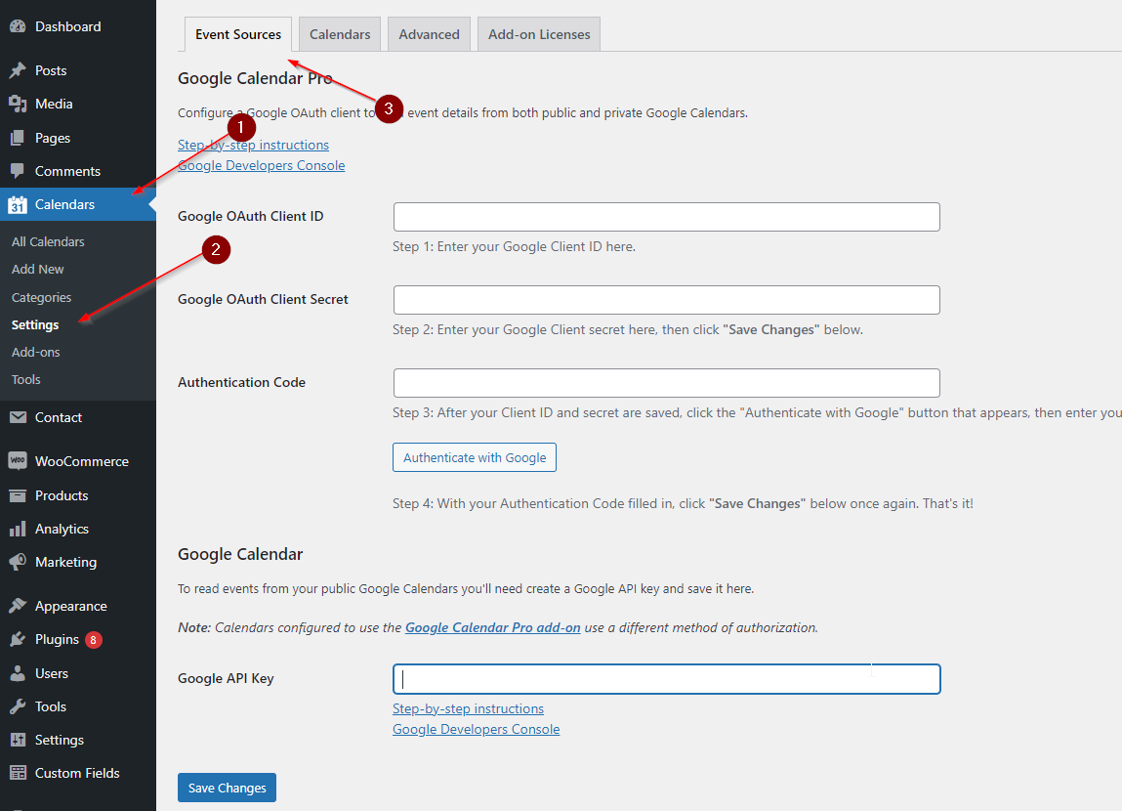Open Categories submenu item
Image resolution: width=1122 pixels, height=811 pixels.
point(42,297)
